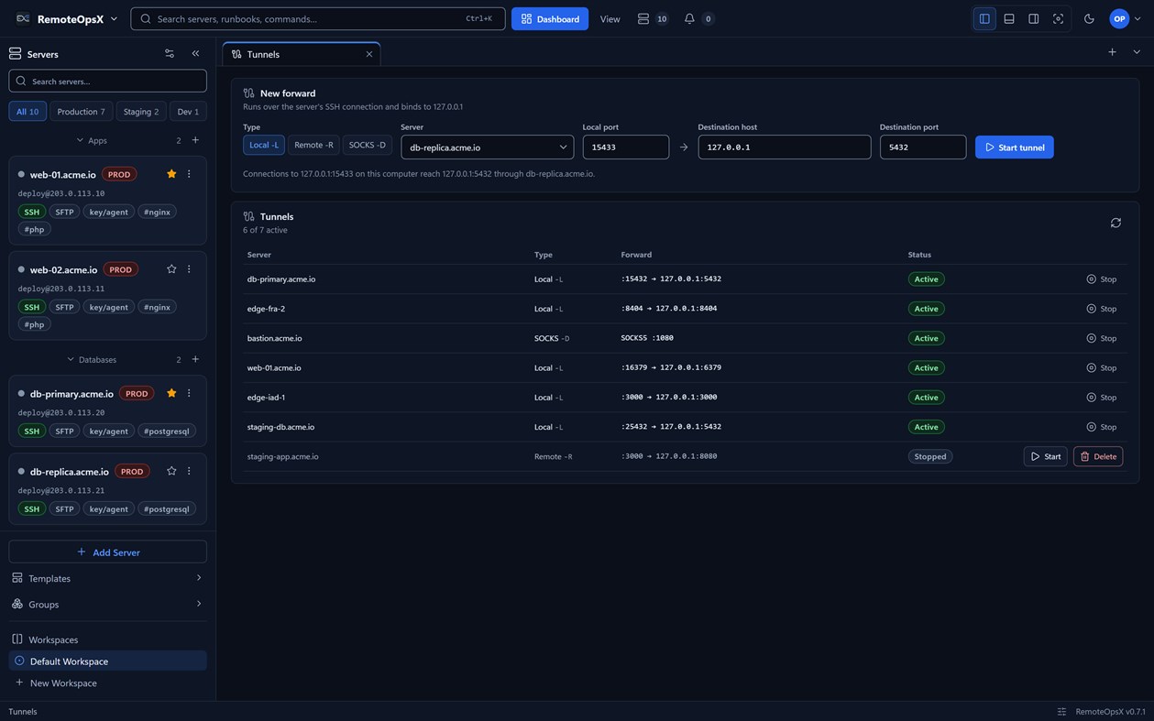Unstar the web-01.acme.io server
The height and width of the screenshot is (721, 1154).
pos(171,174)
